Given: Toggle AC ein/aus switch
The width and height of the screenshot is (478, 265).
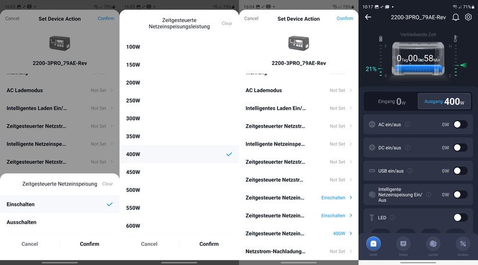Looking at the screenshot, I should 460,124.
